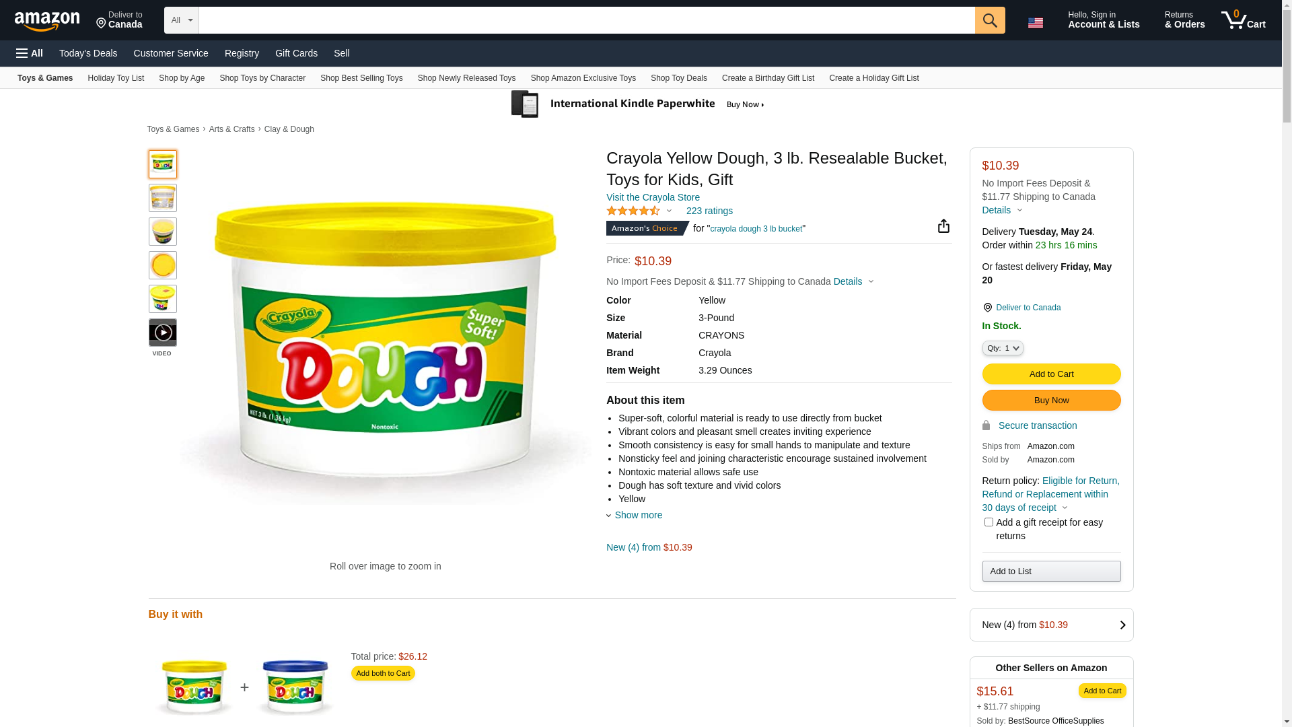
Task: Open the US flag language selector
Action: click(1035, 23)
